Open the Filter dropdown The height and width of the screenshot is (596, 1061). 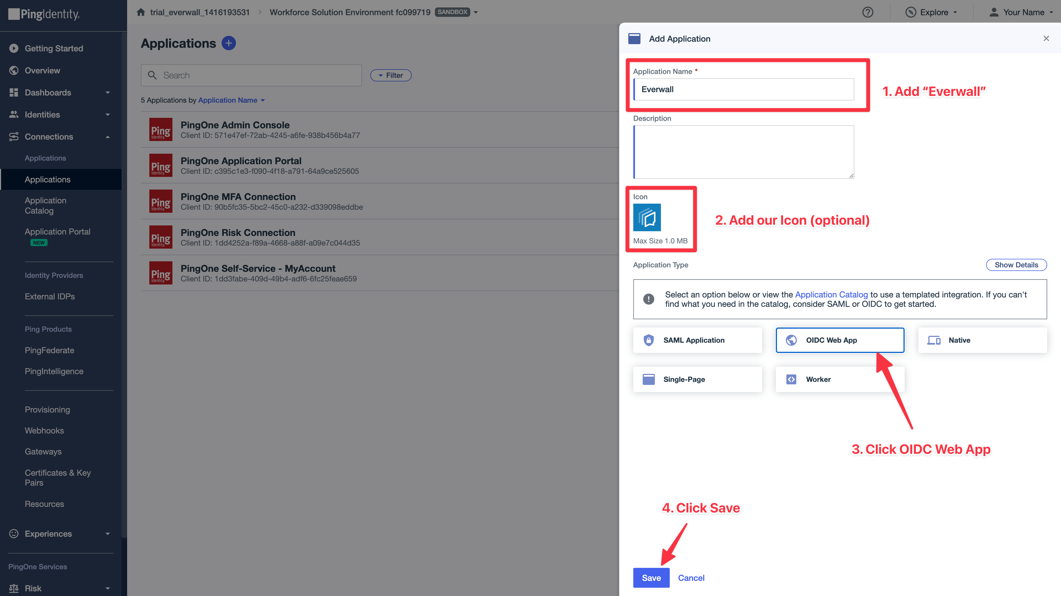coord(390,75)
